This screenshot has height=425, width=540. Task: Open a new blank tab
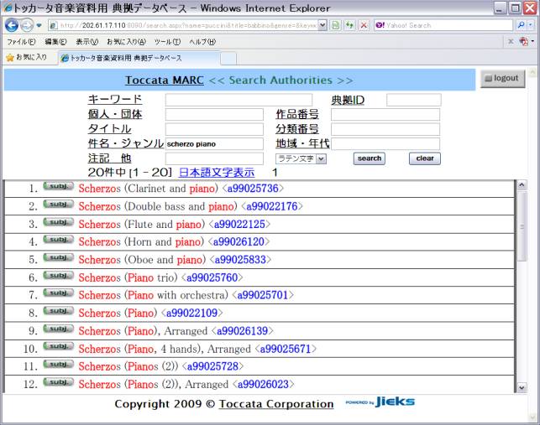[228, 59]
